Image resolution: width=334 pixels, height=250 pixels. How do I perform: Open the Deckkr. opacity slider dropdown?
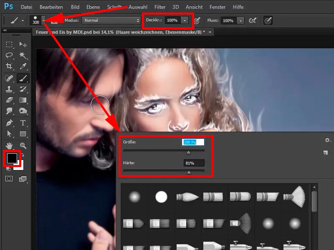pyautogui.click(x=185, y=20)
